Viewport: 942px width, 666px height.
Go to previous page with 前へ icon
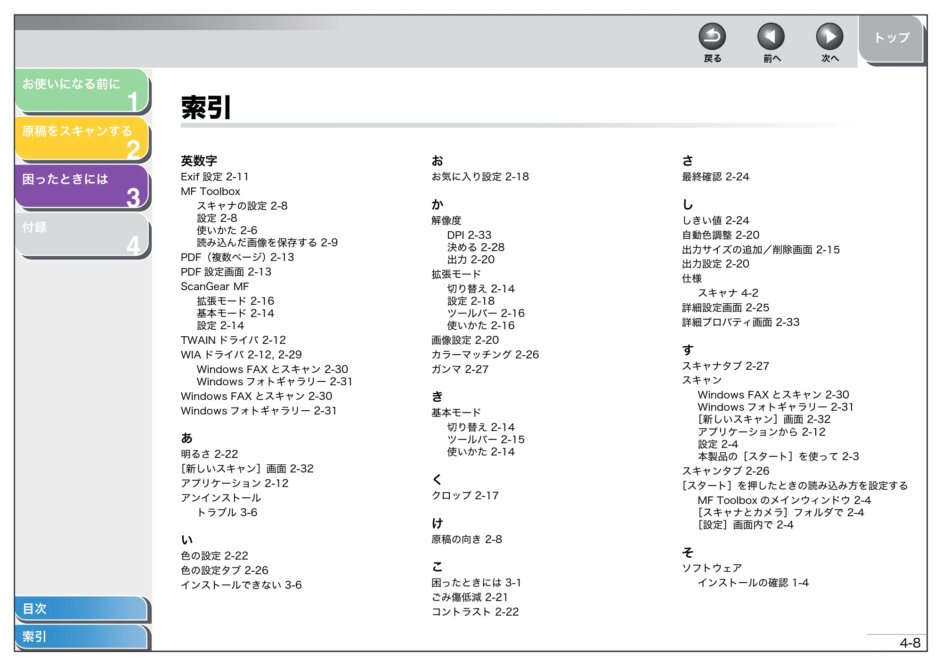coord(771,37)
